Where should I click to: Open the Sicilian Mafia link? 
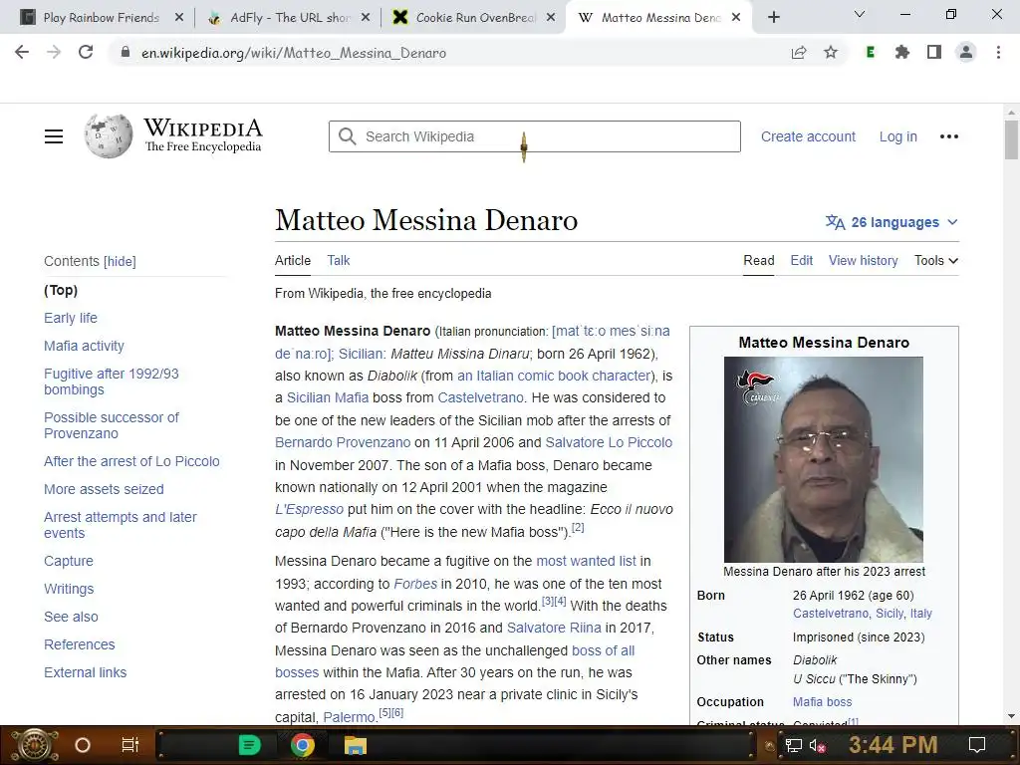[327, 397]
